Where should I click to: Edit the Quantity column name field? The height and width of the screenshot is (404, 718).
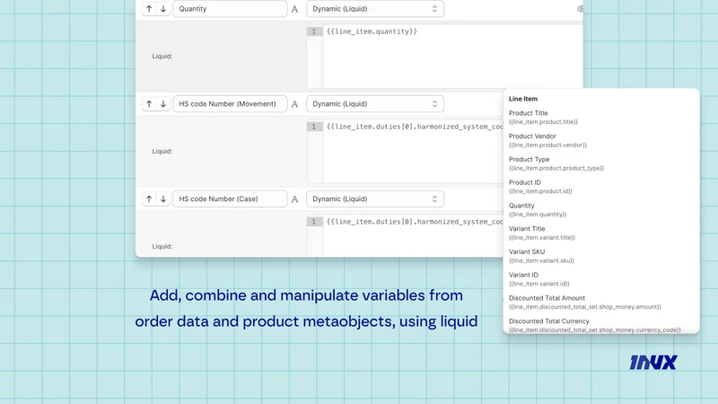[230, 9]
